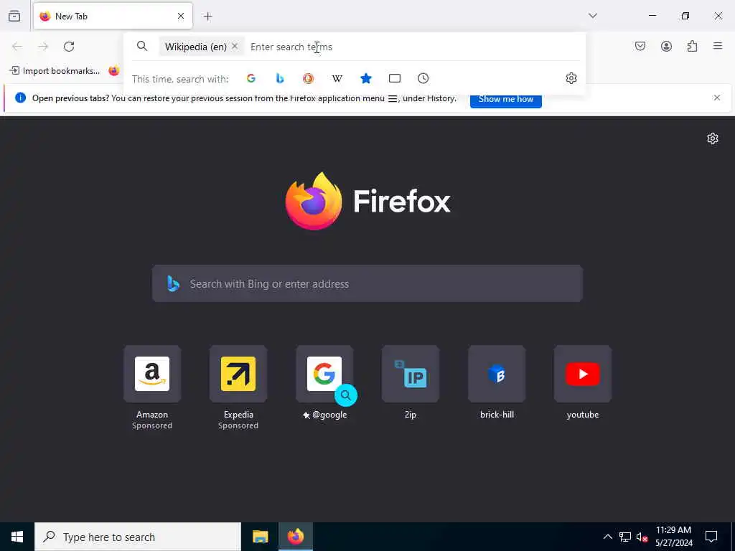735x551 pixels.
Task: Search this time with DuckDuckGo icon
Action: point(308,78)
